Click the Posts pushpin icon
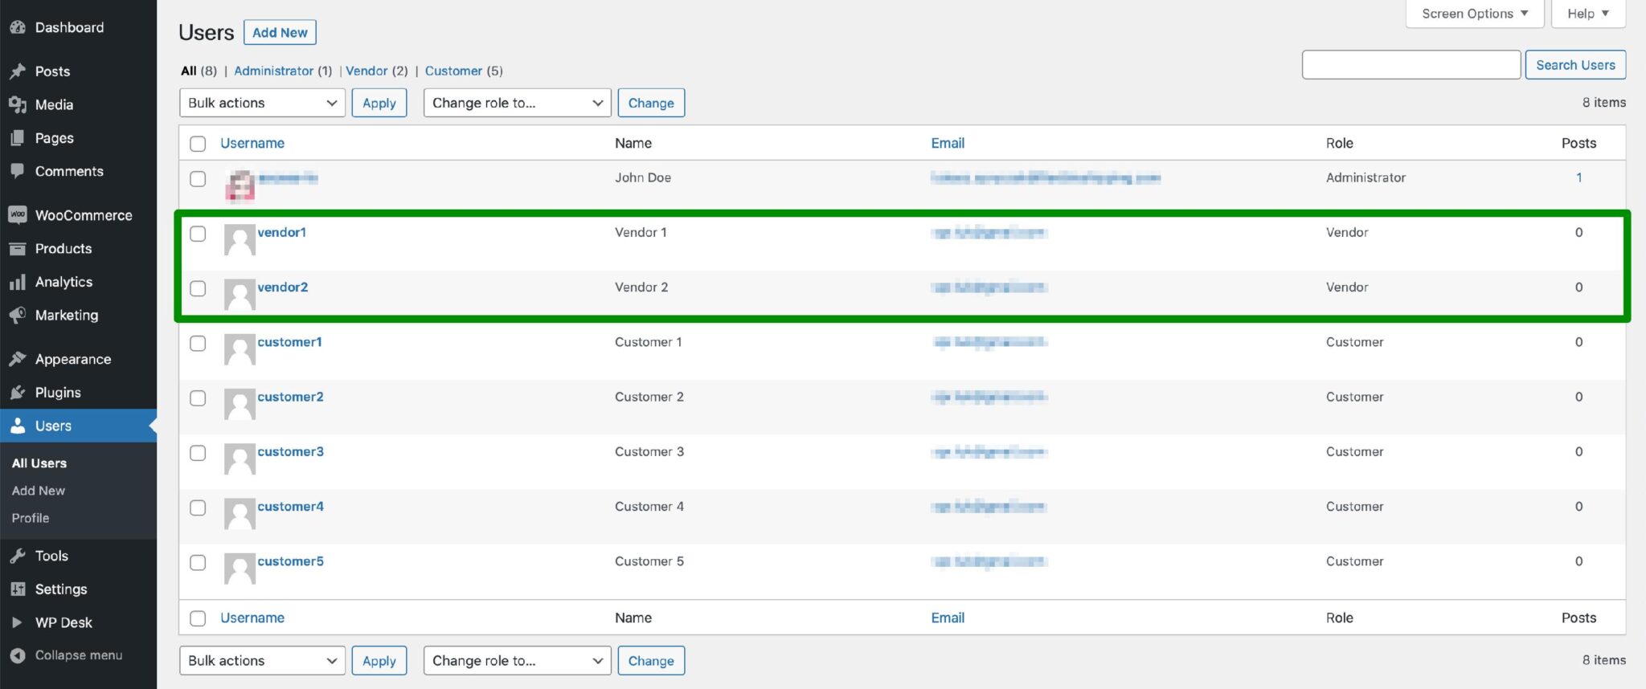 18,71
